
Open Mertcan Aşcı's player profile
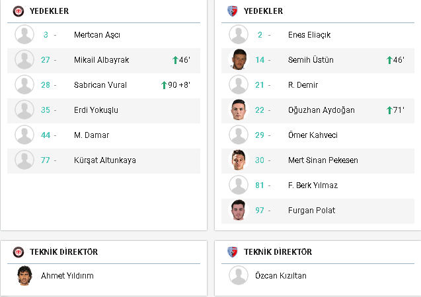click(97, 35)
